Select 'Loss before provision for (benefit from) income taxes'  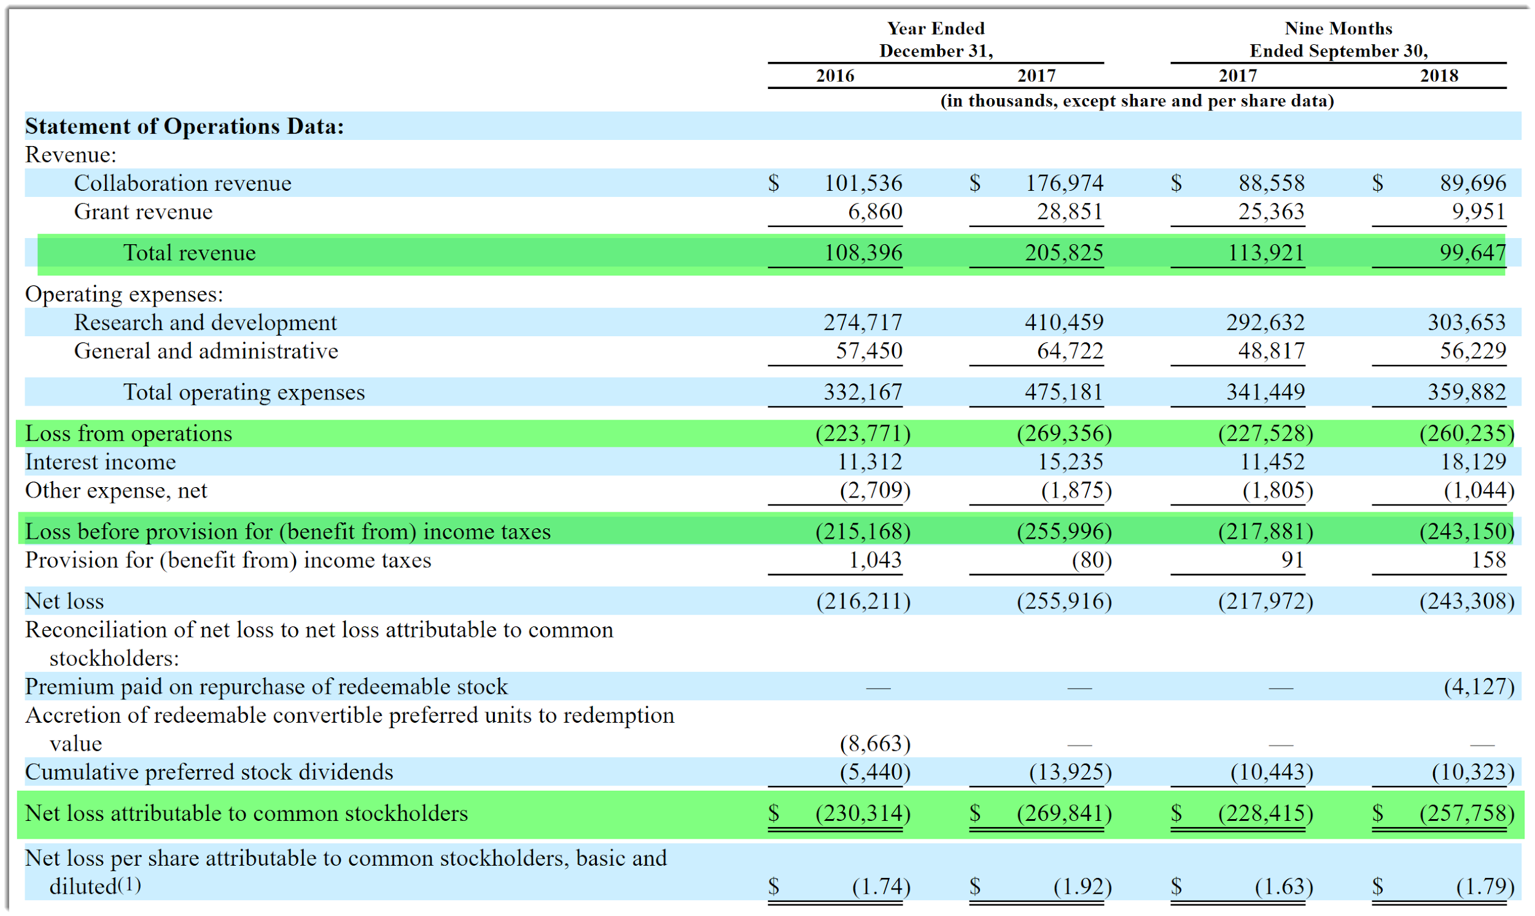pos(287,531)
